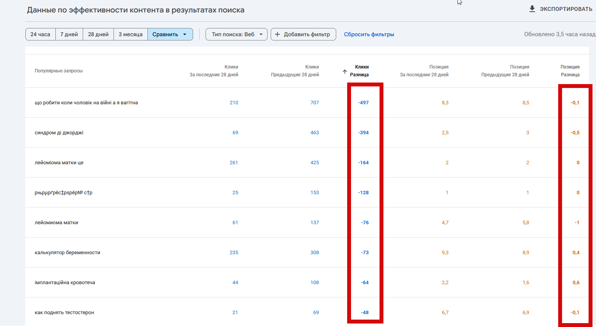Click the clicks value 44
596x327 pixels.
pyautogui.click(x=235, y=283)
